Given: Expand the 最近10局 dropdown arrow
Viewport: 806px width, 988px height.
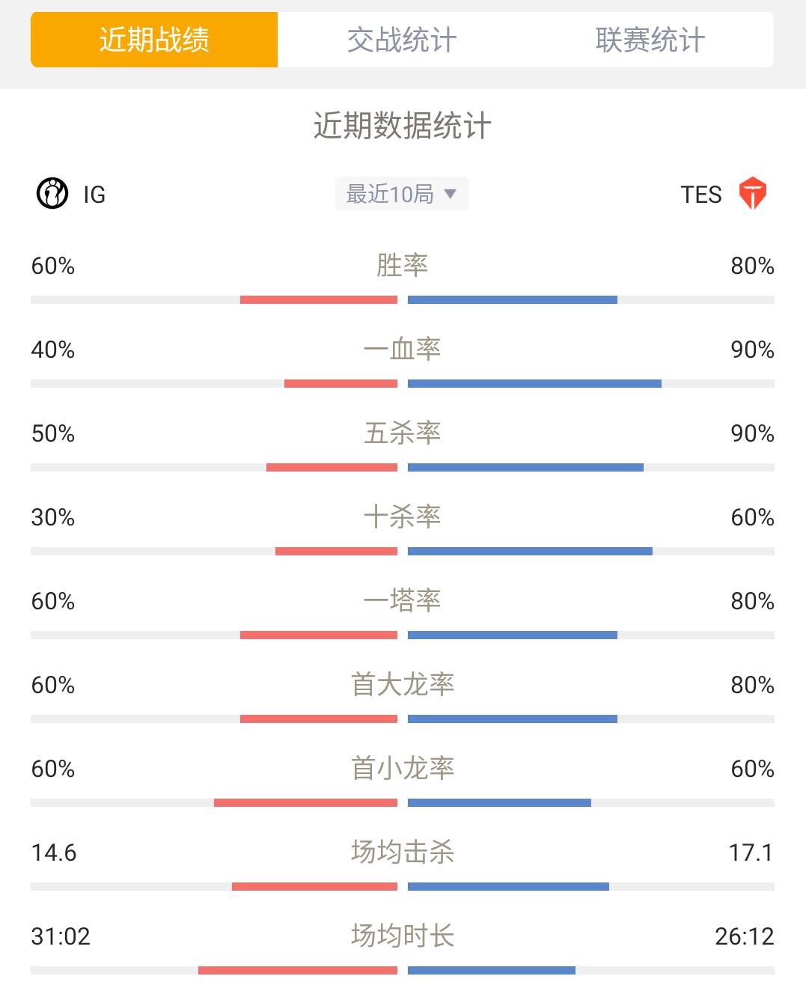Looking at the screenshot, I should click(450, 194).
